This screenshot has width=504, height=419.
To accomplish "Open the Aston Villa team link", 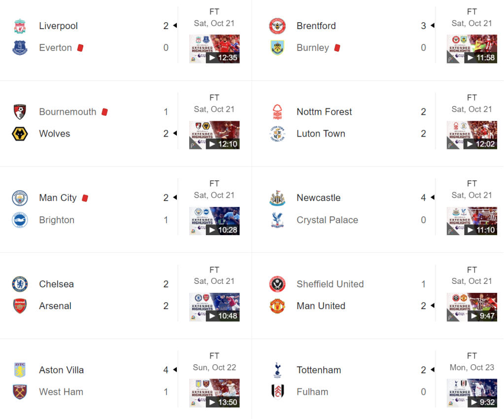I will [62, 370].
